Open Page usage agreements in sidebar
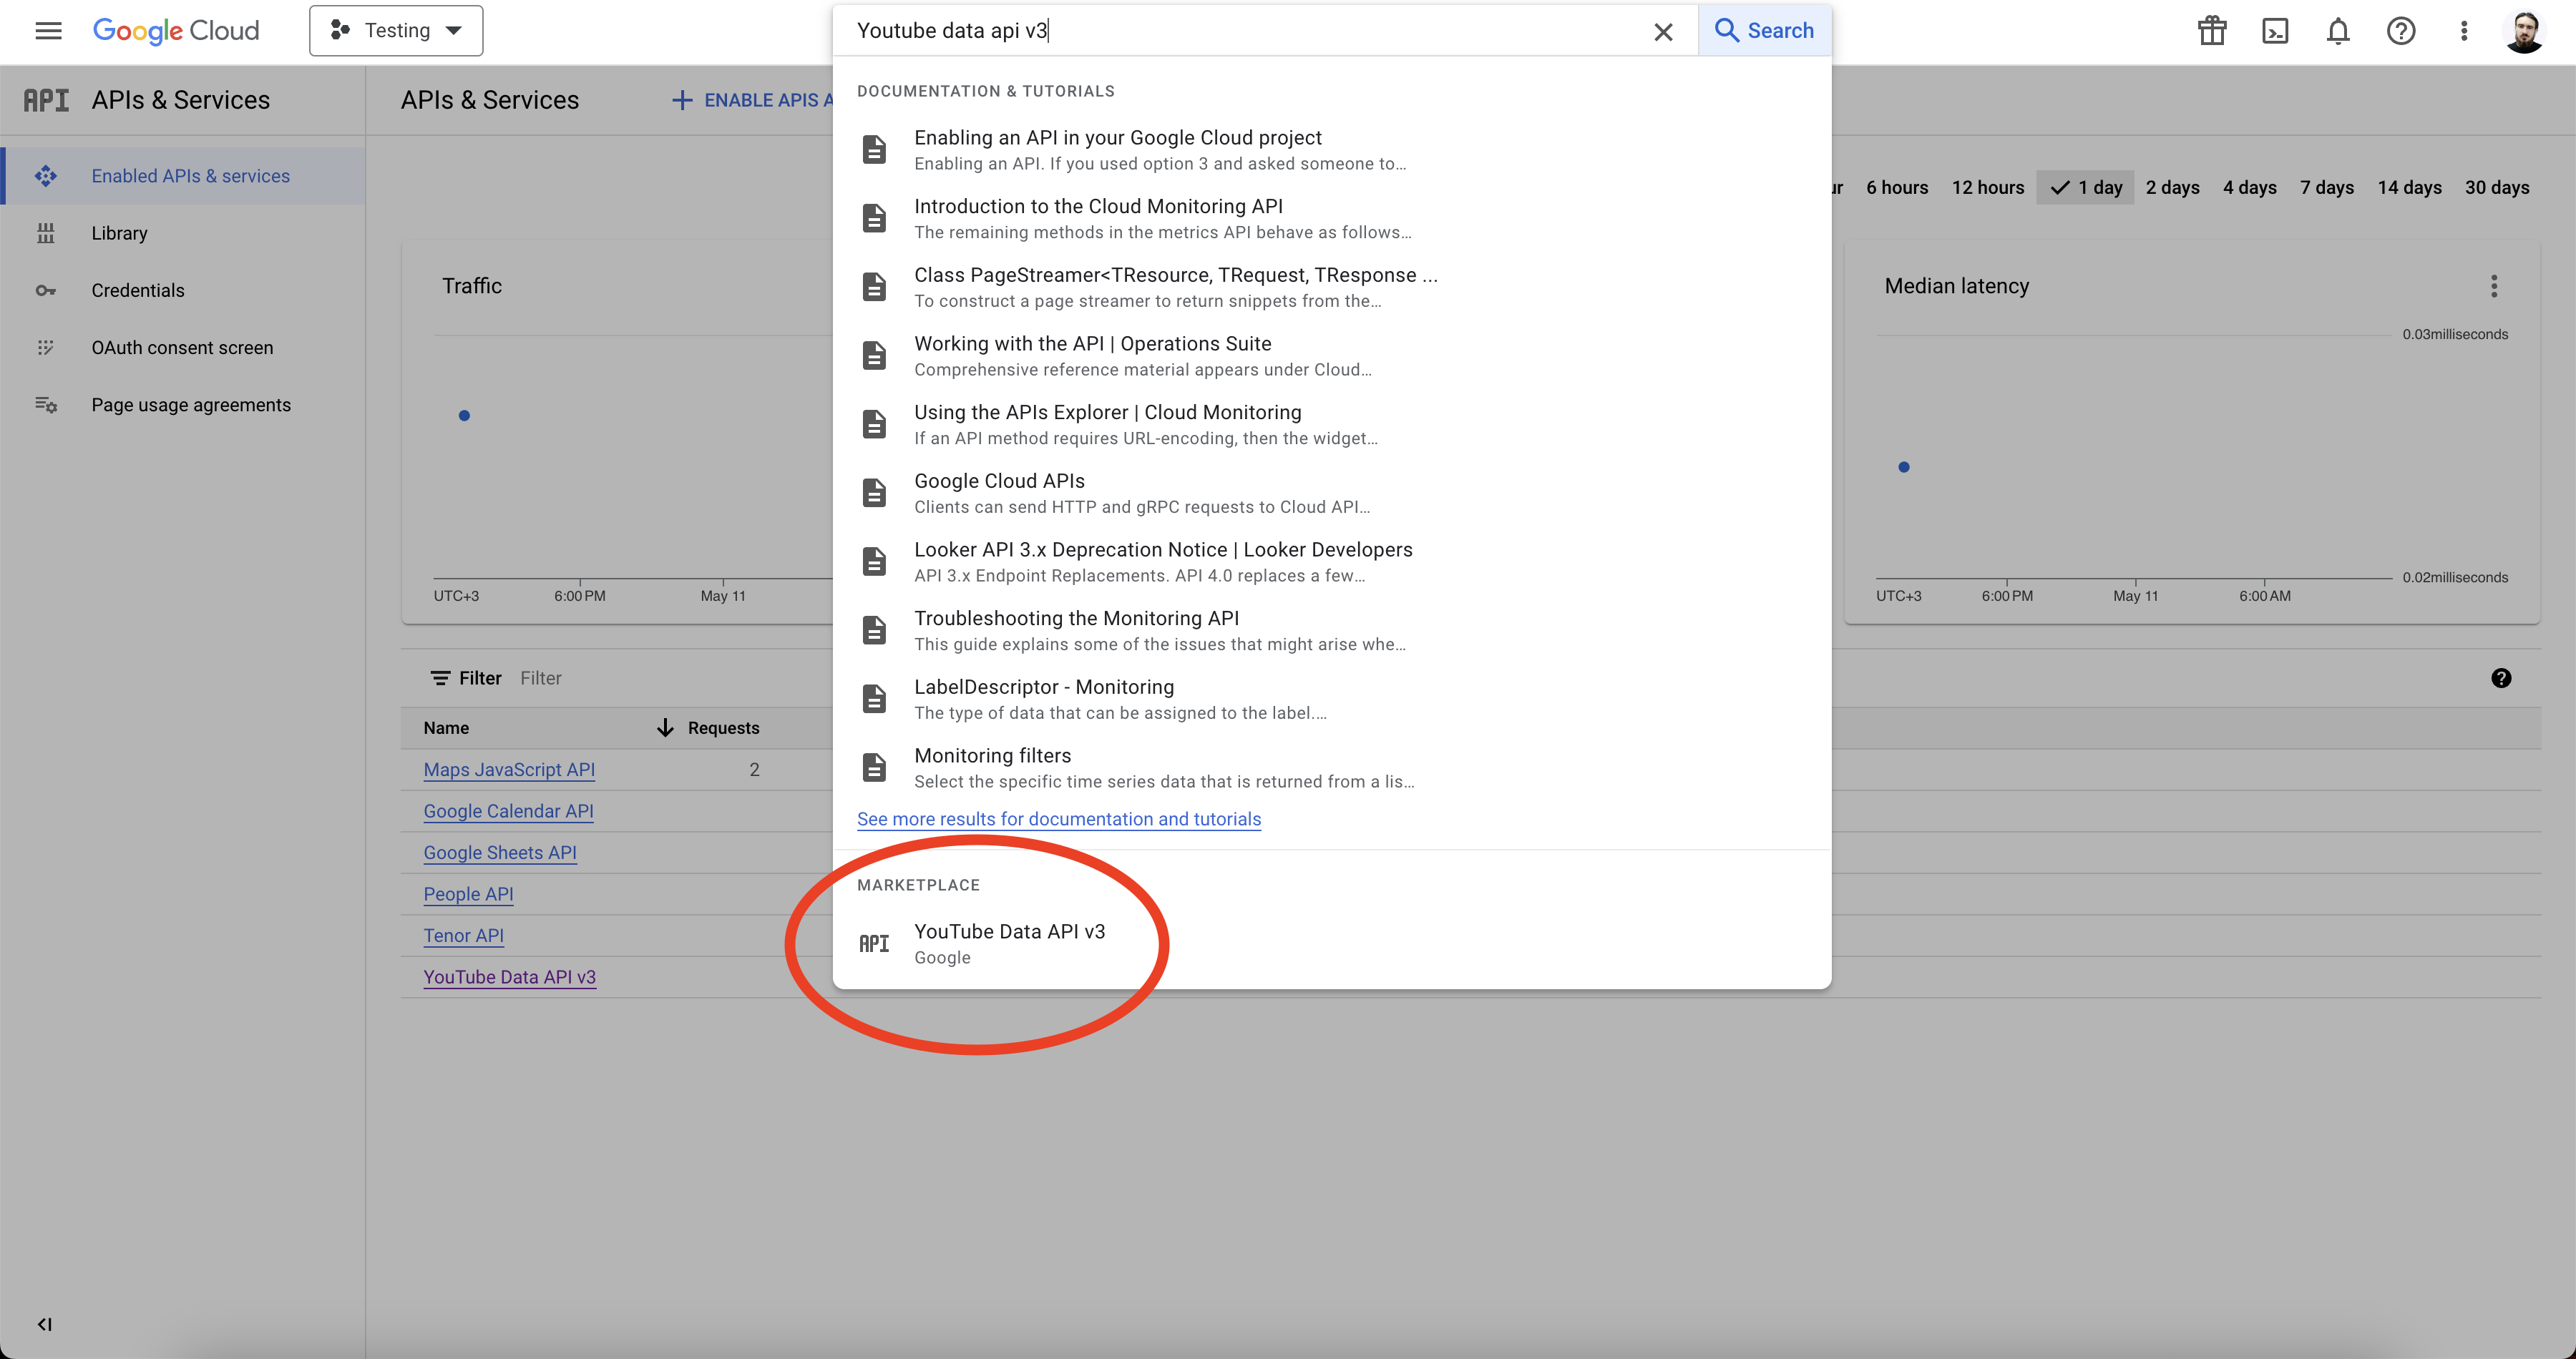 [183, 405]
